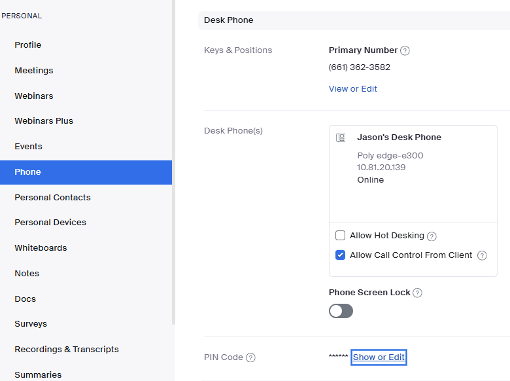Click help icon beside Allow Call Control
The image size is (510, 381).
(482, 256)
